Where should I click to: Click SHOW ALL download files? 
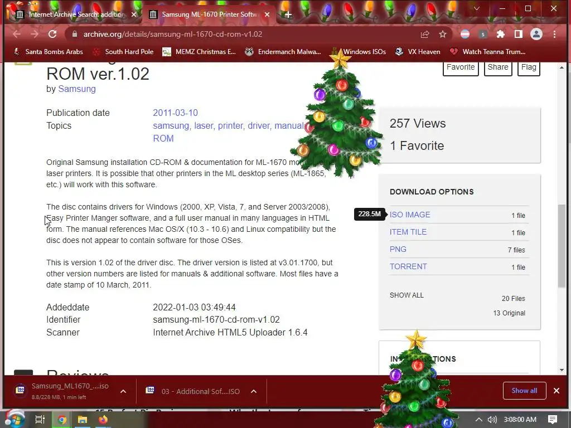(407, 295)
